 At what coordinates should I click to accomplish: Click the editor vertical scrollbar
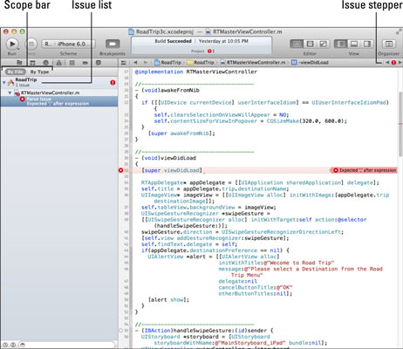tap(400, 125)
